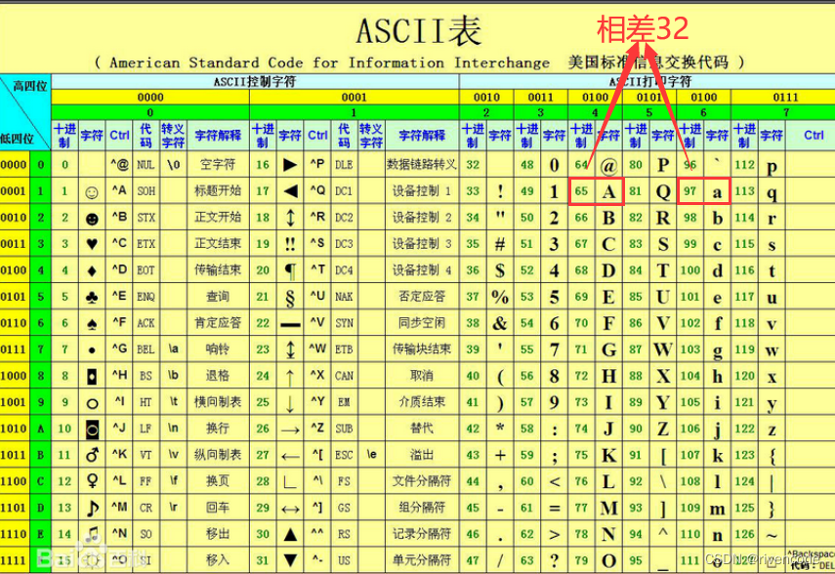Click the "数据链路转义" description cell
835x574 pixels.
click(x=422, y=165)
